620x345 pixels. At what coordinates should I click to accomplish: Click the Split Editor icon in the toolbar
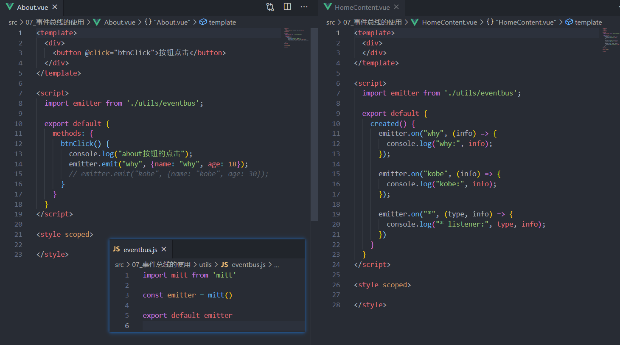click(x=287, y=7)
